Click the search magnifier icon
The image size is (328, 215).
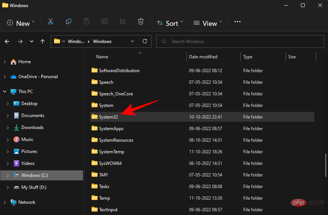[164, 42]
